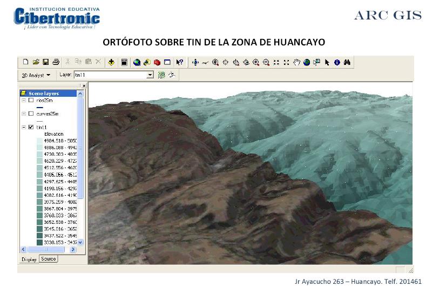This screenshot has height=286, width=426.
Task: Click the swatch for 4190.156 elevation class
Action: [39, 188]
